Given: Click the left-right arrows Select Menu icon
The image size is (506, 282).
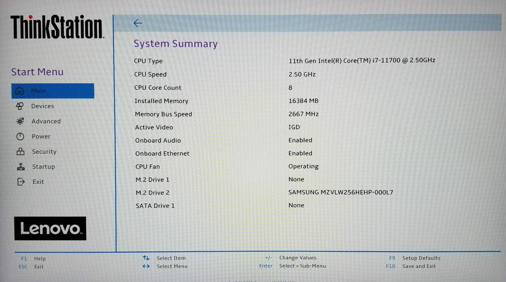Looking at the screenshot, I should [146, 266].
